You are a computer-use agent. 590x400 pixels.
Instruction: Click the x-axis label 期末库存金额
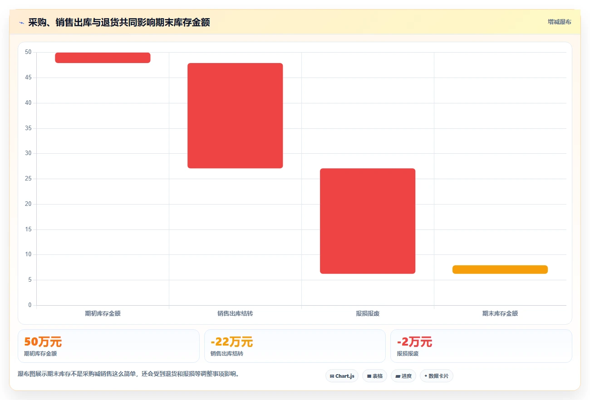(x=500, y=313)
